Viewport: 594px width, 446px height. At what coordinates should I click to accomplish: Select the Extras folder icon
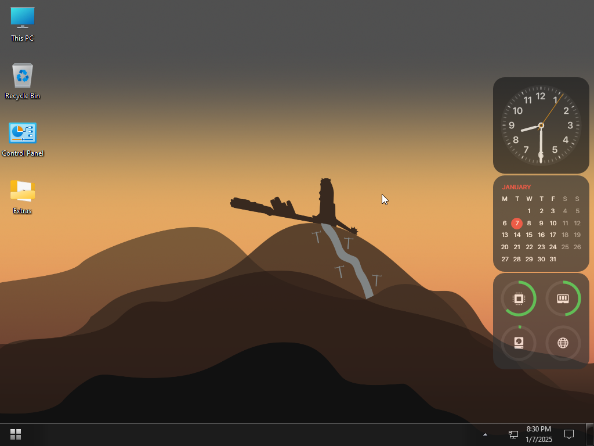pyautogui.click(x=23, y=197)
